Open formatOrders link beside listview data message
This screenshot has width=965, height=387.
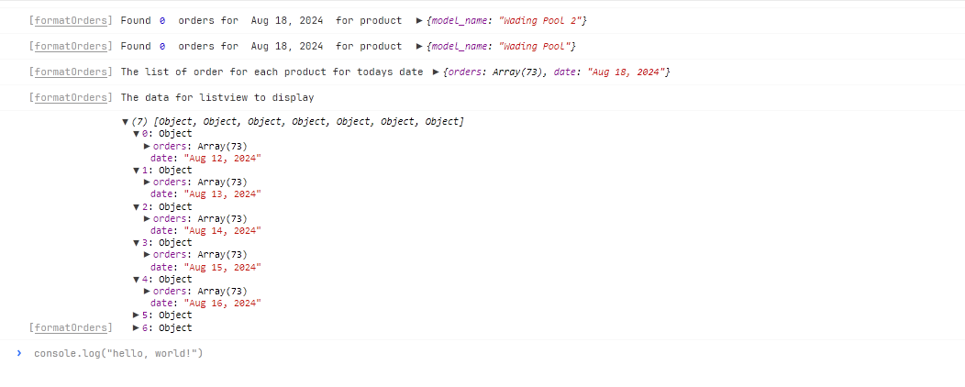(71, 97)
